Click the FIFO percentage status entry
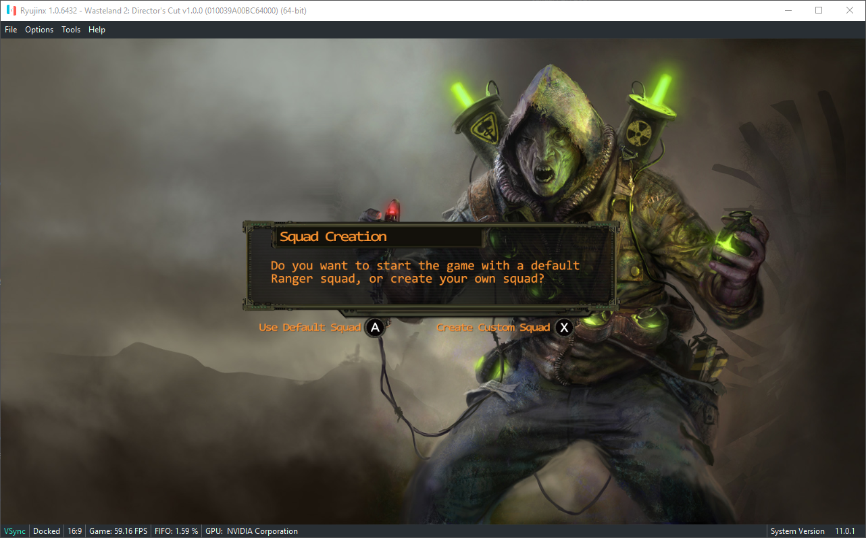The image size is (866, 538). coord(176,531)
